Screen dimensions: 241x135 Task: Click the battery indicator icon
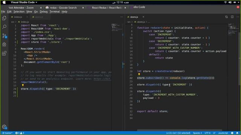[x=235, y=2]
